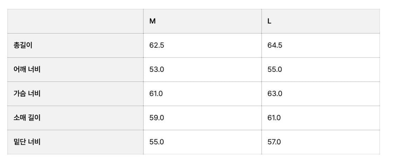Choose the 59.0 sleeve length value for M
The image size is (394, 167).
[157, 118]
